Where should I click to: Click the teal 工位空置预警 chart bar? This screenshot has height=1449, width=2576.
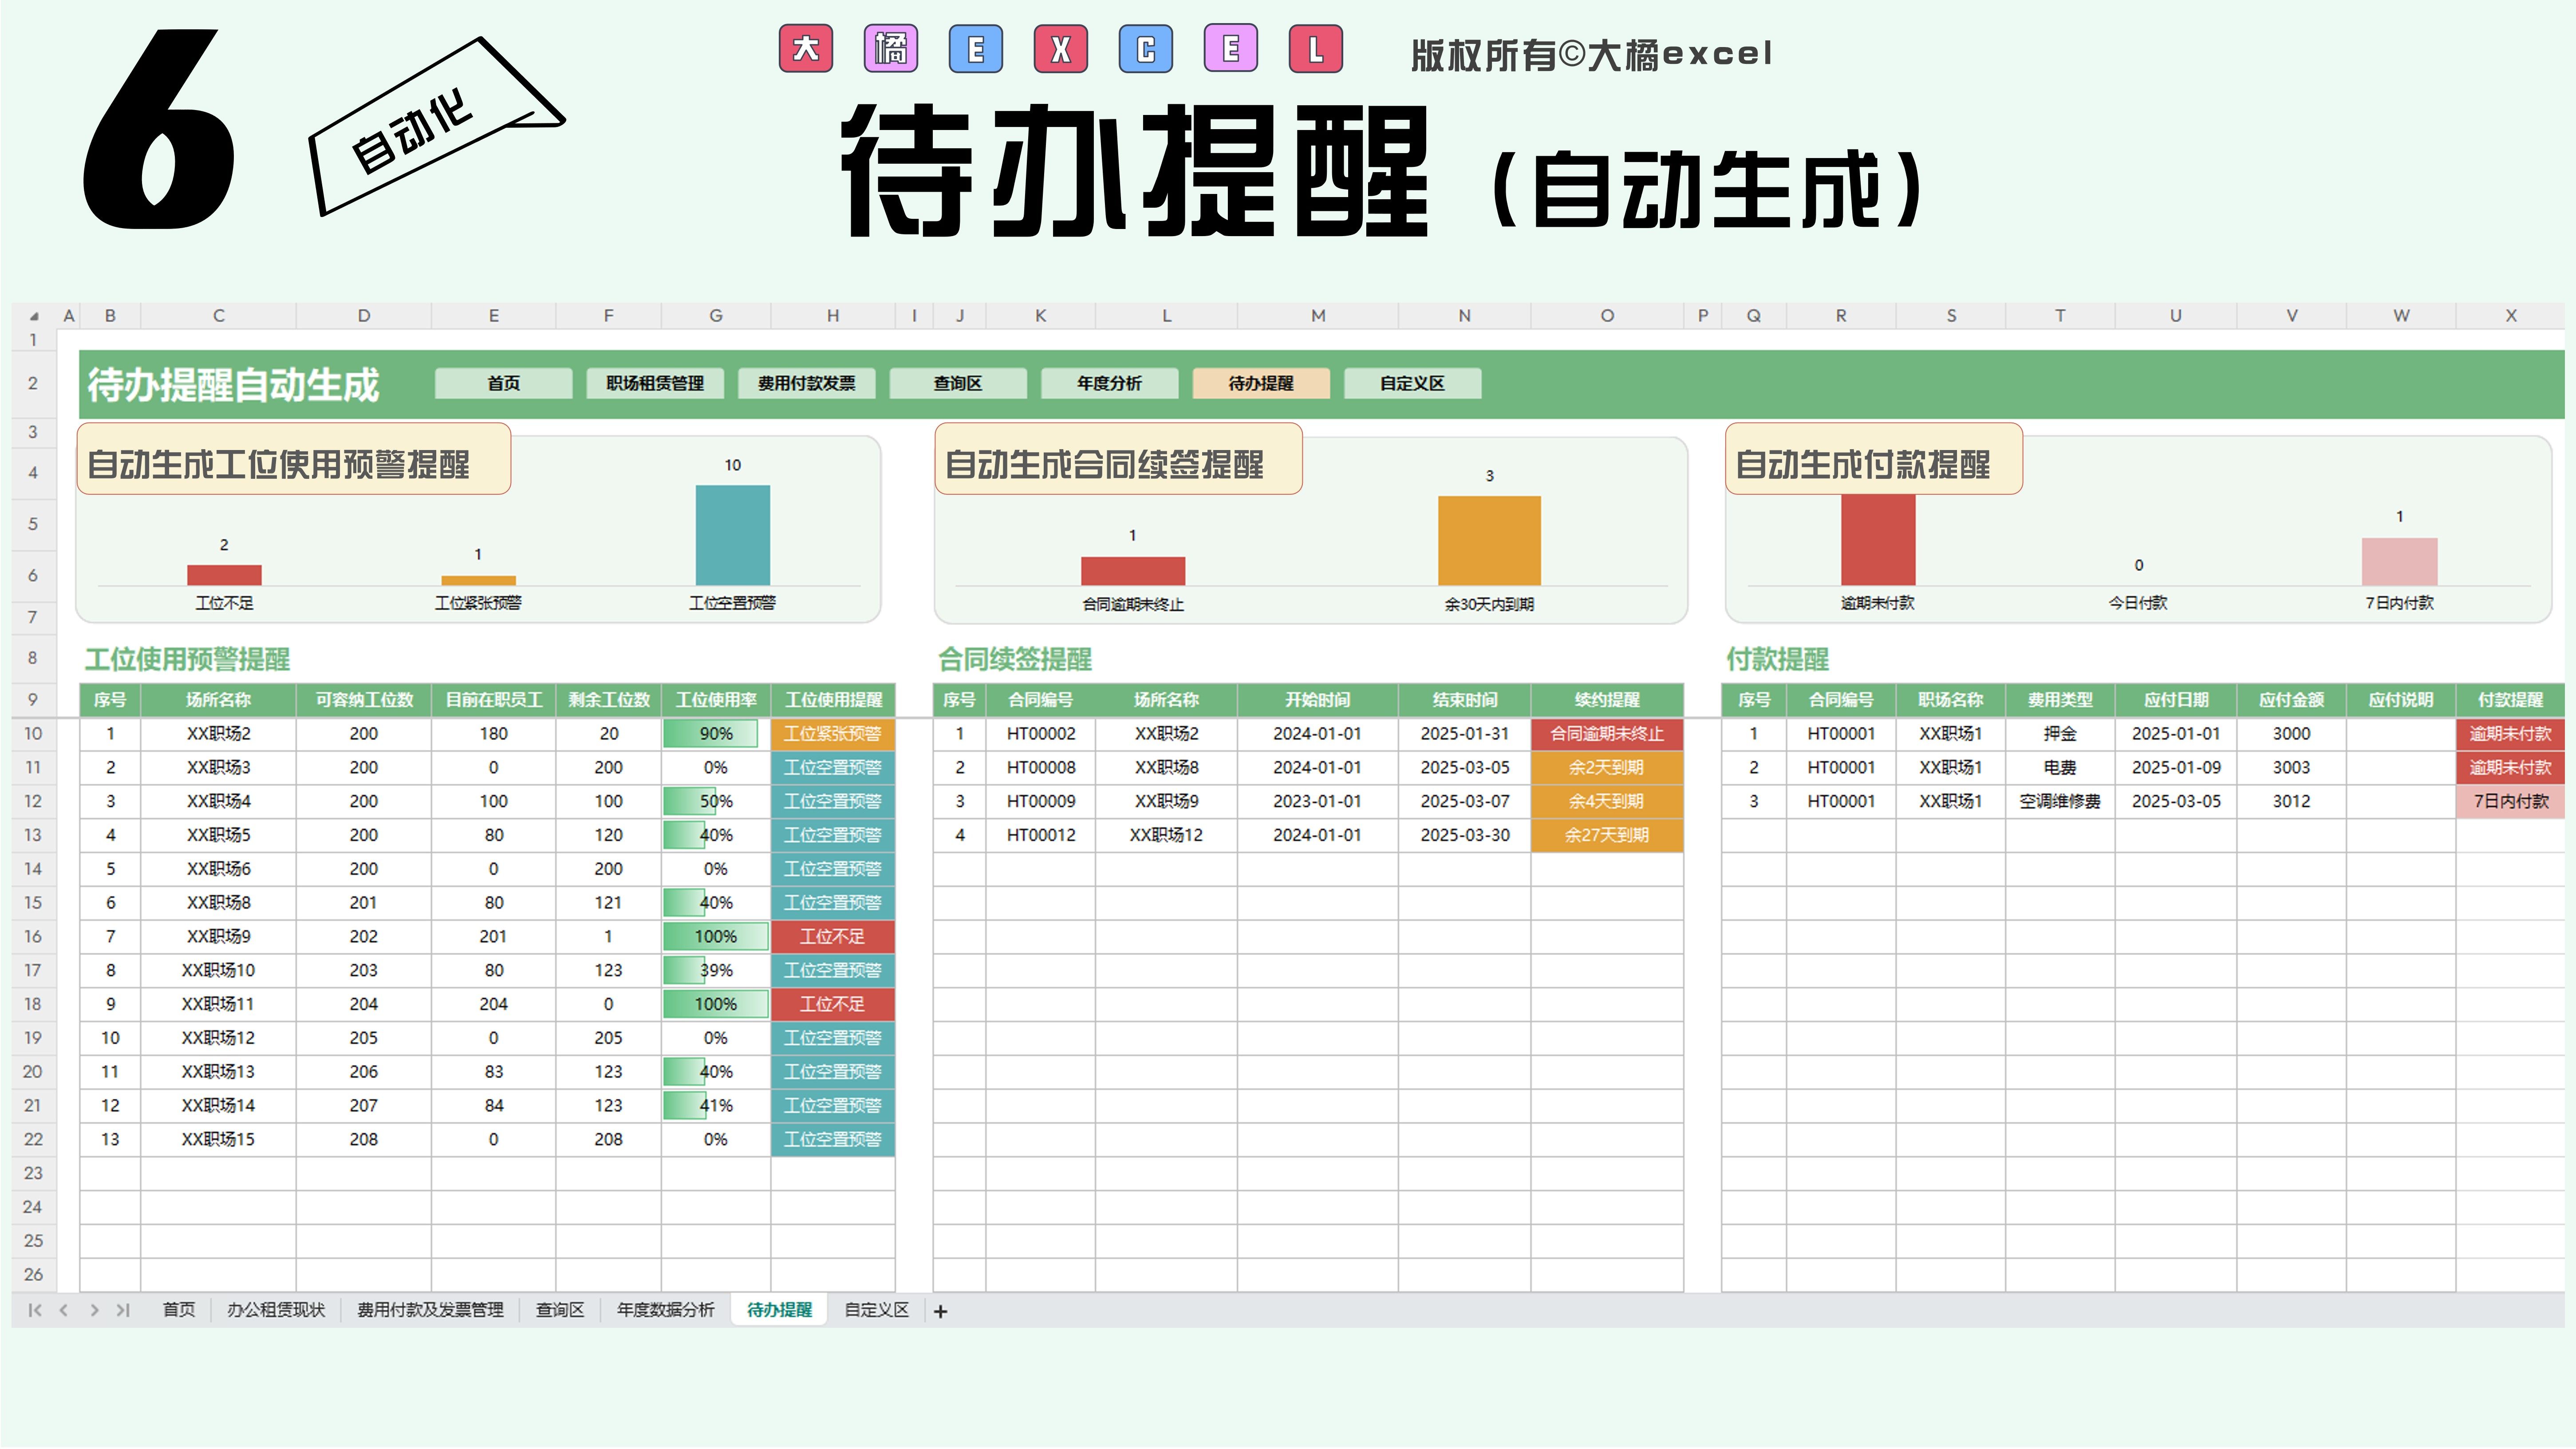click(733, 535)
